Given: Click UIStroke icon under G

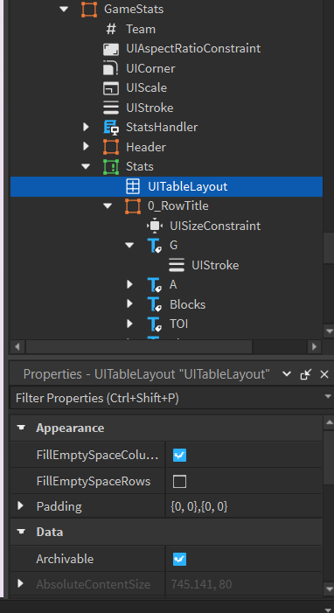Looking at the screenshot, I should pos(177,265).
